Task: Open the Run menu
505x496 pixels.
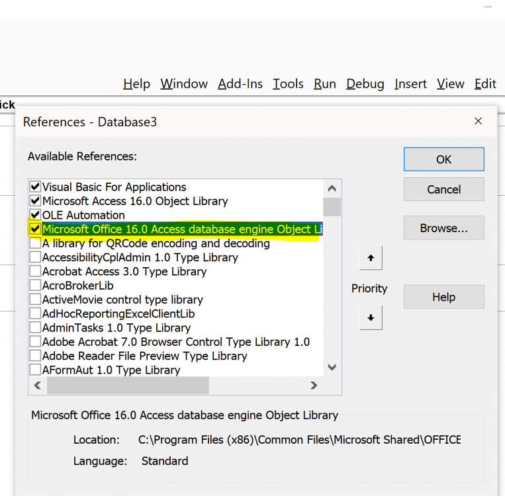Action: pyautogui.click(x=324, y=84)
